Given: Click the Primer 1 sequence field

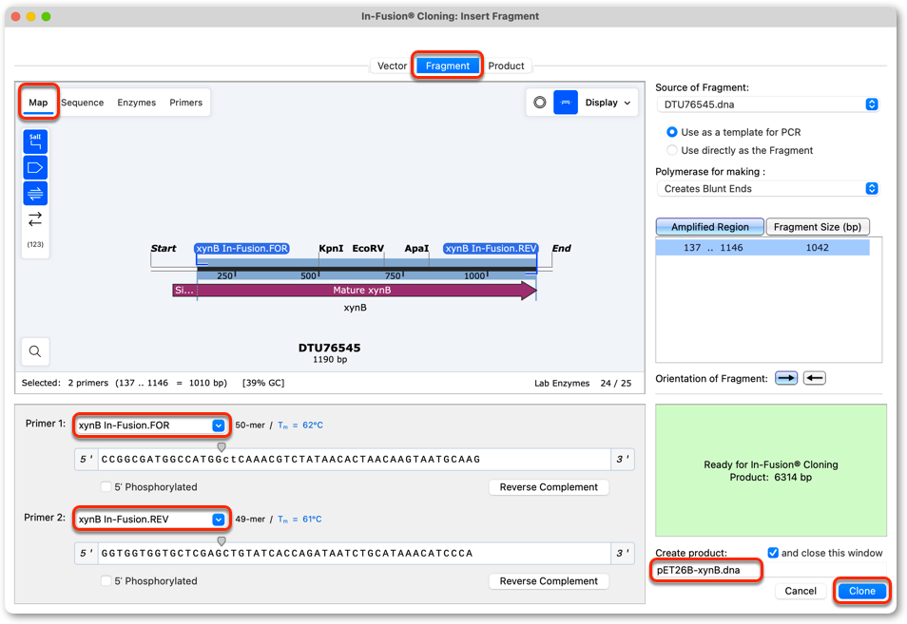Looking at the screenshot, I should point(355,460).
